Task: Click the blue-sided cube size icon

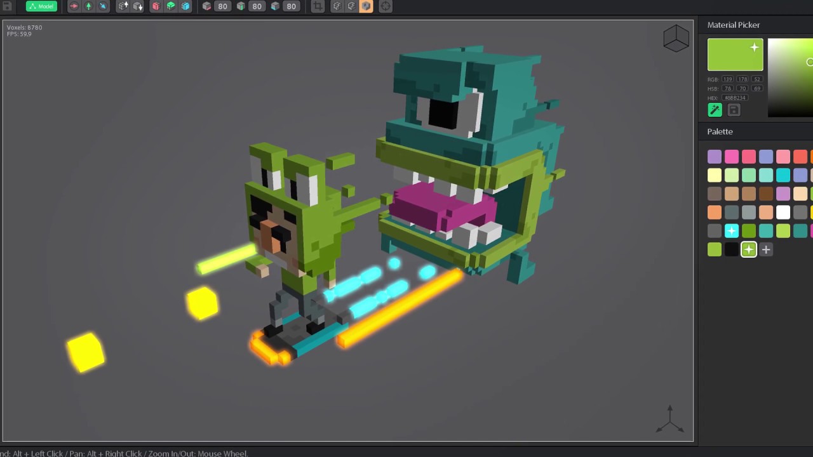Action: pyautogui.click(x=275, y=6)
